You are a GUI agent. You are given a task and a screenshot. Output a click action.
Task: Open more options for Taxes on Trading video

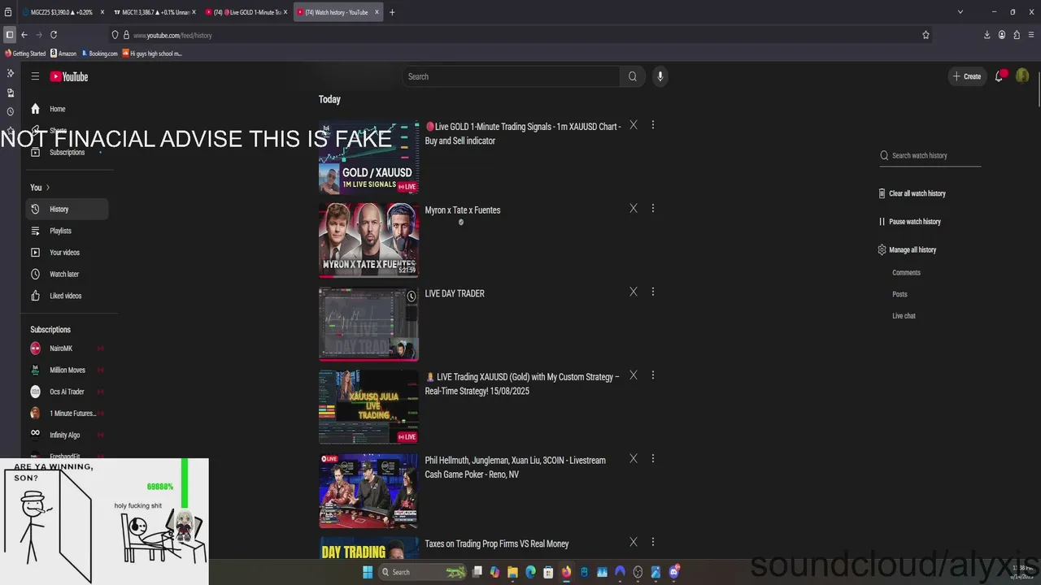652,542
